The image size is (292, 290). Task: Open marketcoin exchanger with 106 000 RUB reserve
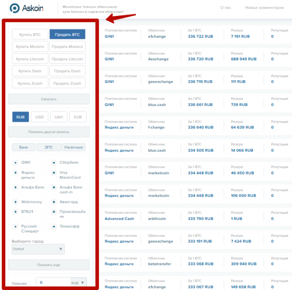(x=159, y=196)
